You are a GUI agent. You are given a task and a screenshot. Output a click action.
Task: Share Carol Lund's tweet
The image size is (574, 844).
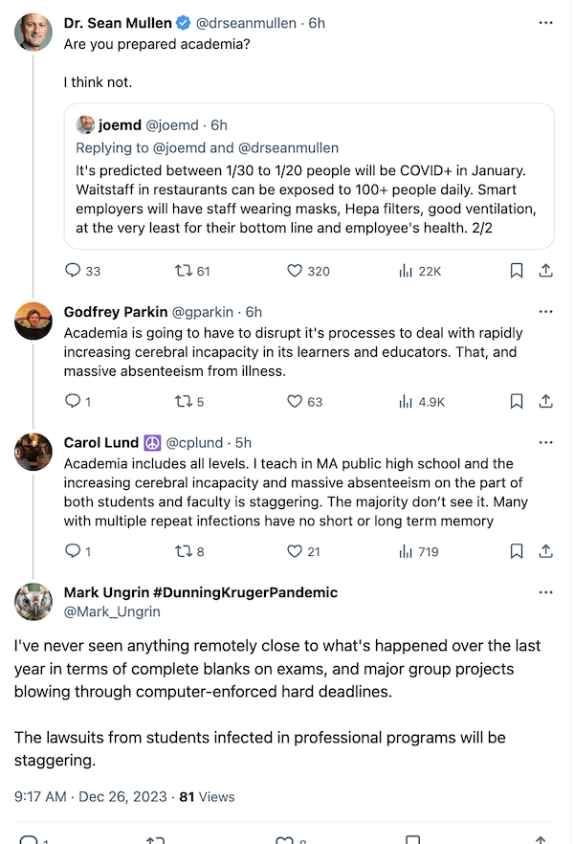click(546, 551)
